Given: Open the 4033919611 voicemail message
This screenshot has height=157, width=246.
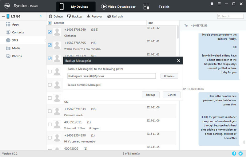Looking at the screenshot, I should click(x=111, y=124).
